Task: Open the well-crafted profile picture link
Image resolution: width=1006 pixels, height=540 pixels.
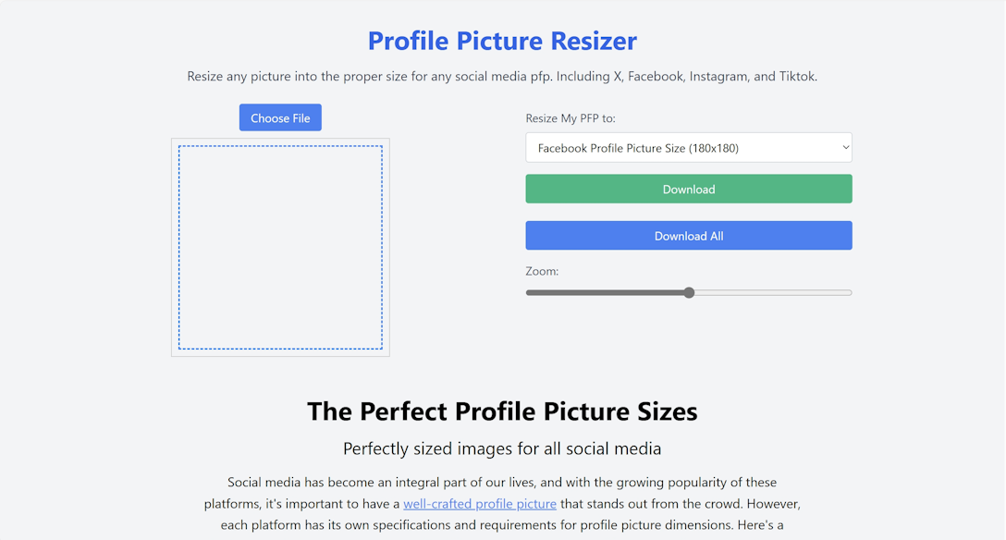Action: 480,503
